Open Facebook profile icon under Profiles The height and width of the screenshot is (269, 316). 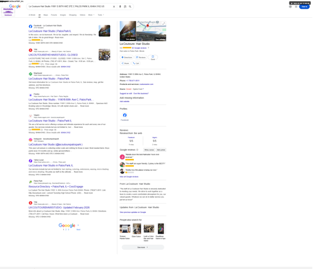125,115
